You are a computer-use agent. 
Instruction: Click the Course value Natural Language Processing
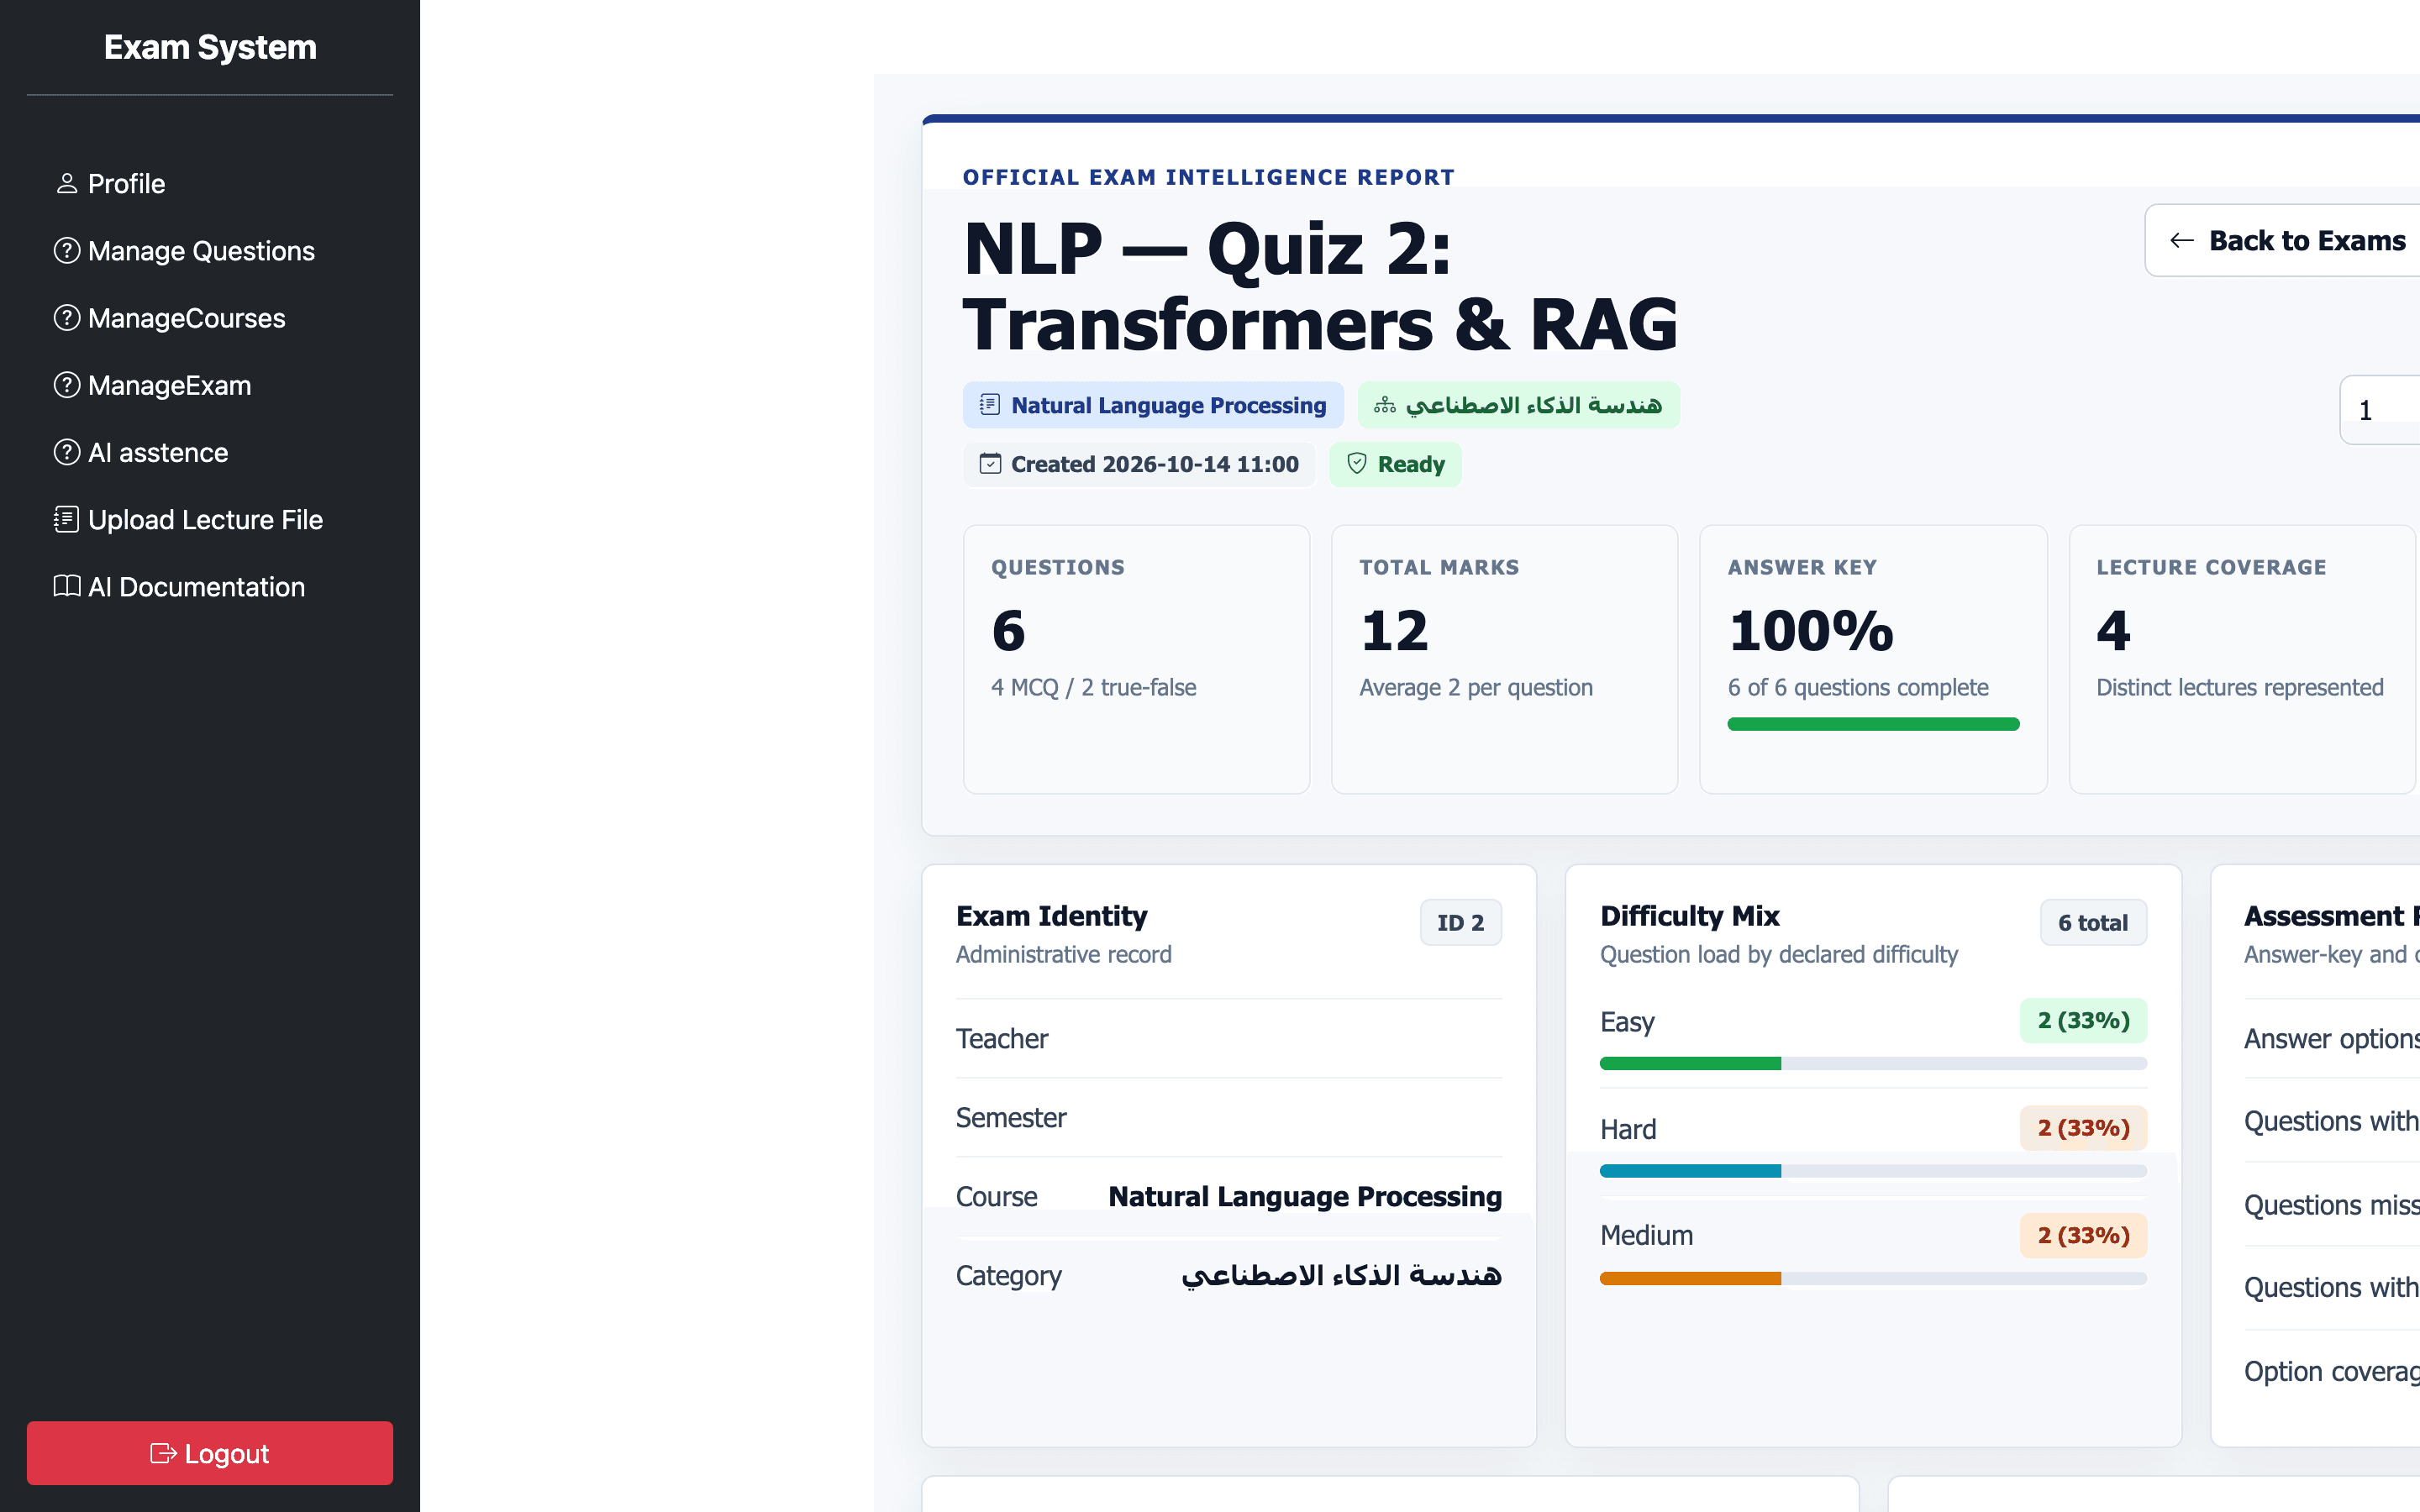pyautogui.click(x=1305, y=1197)
